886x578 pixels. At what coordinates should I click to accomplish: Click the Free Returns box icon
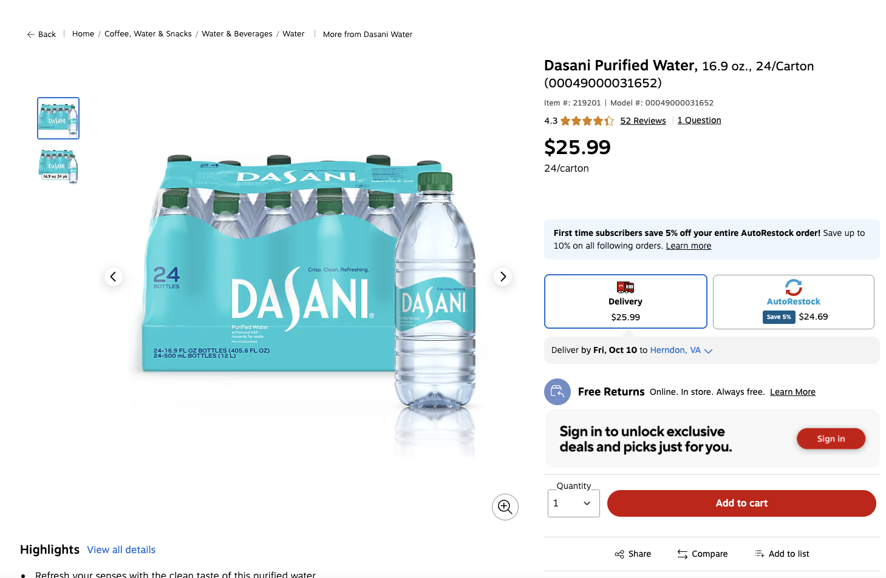(557, 392)
